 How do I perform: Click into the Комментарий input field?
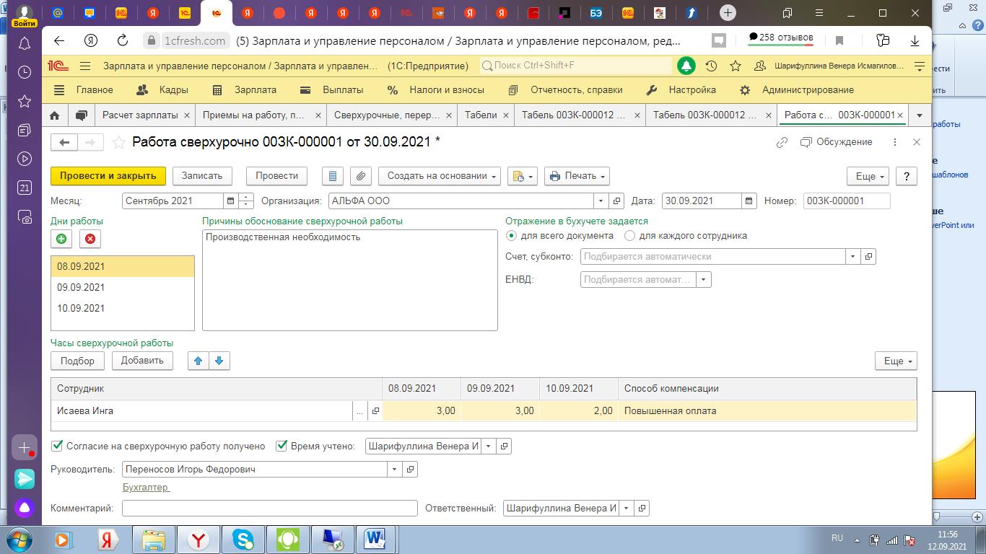(x=269, y=509)
